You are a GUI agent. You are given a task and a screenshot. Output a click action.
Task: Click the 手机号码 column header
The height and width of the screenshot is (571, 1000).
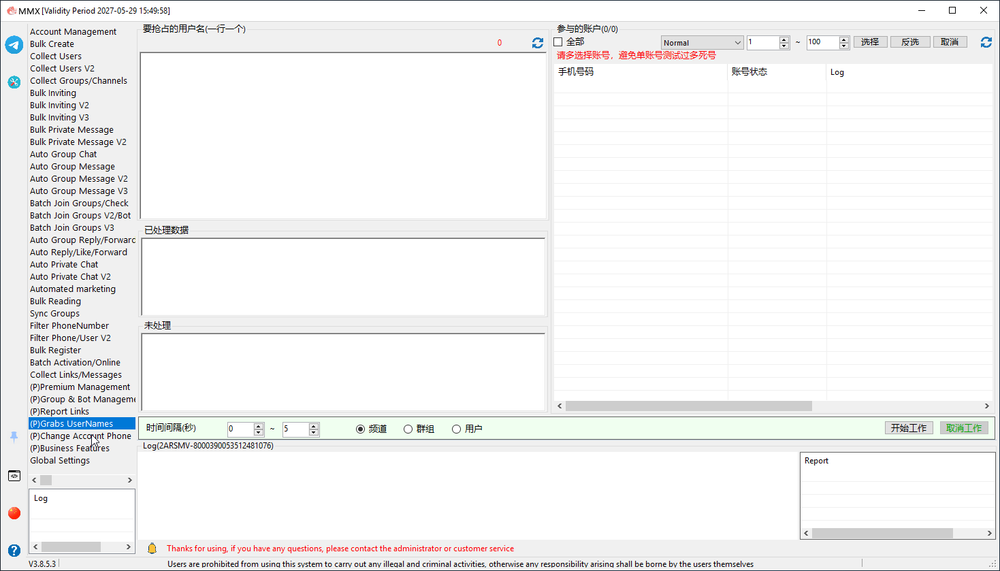pos(641,72)
